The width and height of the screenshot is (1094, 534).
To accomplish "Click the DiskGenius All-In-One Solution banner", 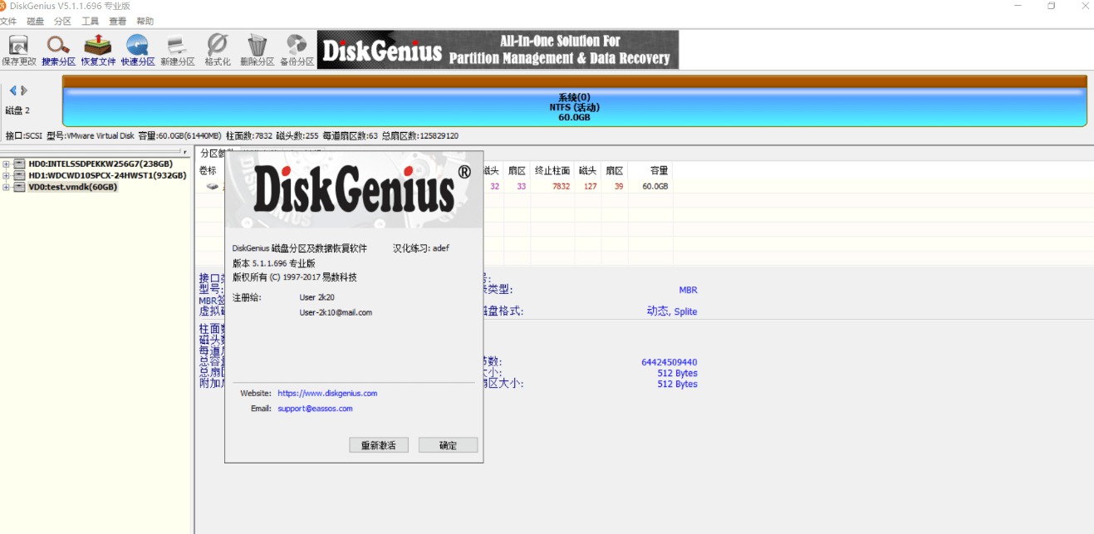I will click(x=498, y=50).
